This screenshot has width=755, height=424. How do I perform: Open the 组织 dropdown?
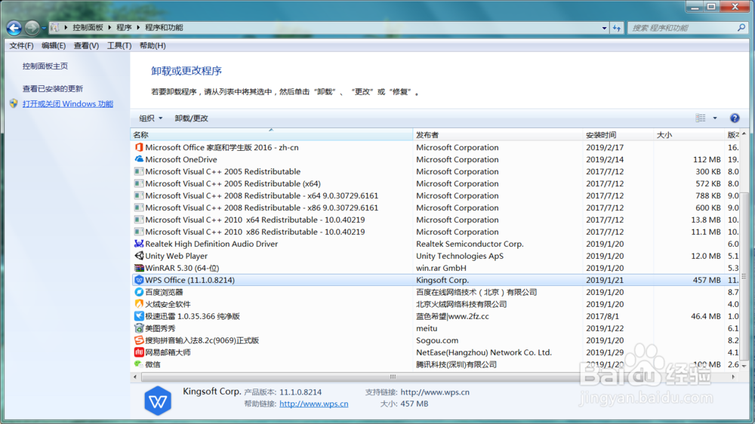(x=151, y=118)
